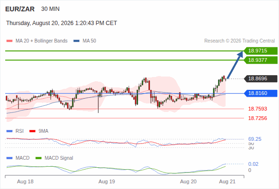Image resolution: width=279 pixels, height=189 pixels.
Task: Select the 18.8696 current price tag
Action: (x=261, y=78)
